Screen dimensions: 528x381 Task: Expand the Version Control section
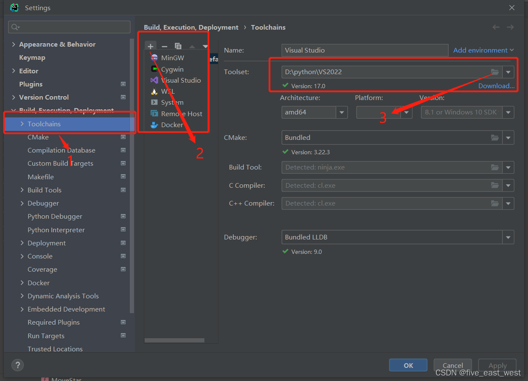[14, 97]
